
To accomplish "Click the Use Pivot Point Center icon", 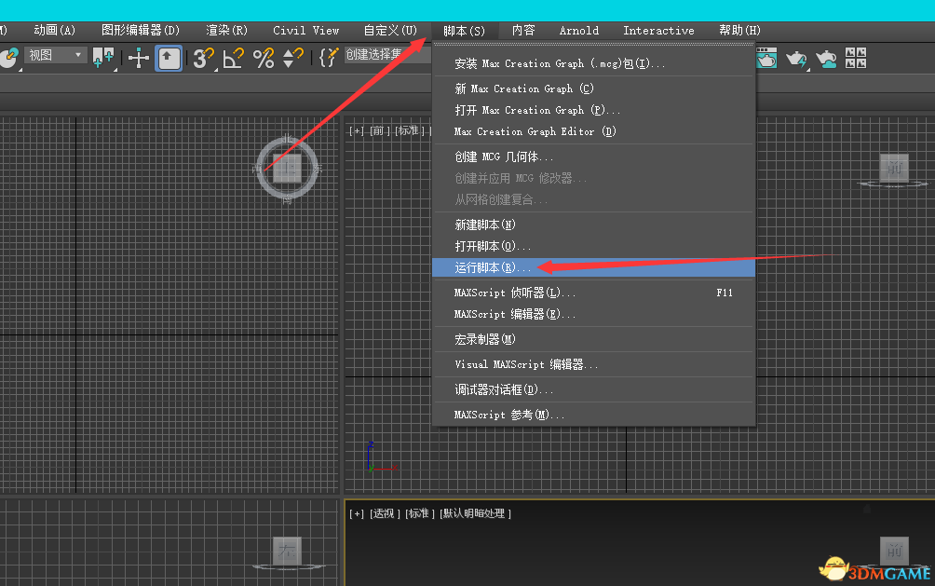I will coord(102,58).
